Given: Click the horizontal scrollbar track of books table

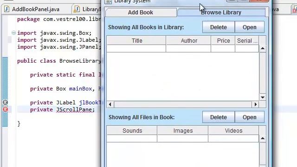Looking at the screenshot, I should pyautogui.click(x=183, y=104).
